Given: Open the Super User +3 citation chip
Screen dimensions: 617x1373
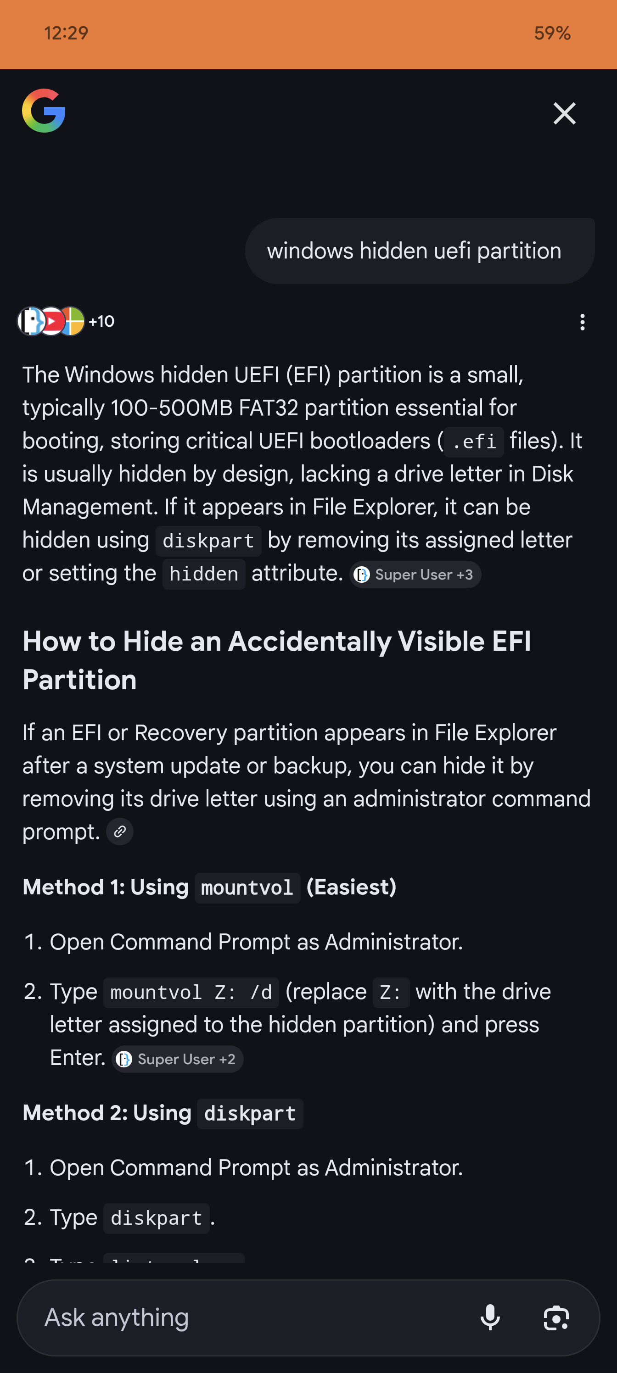Looking at the screenshot, I should click(x=415, y=575).
